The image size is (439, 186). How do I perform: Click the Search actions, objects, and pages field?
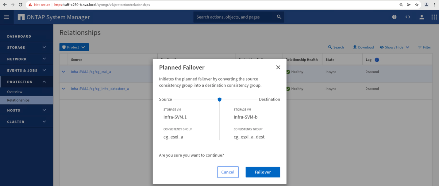click(x=235, y=17)
